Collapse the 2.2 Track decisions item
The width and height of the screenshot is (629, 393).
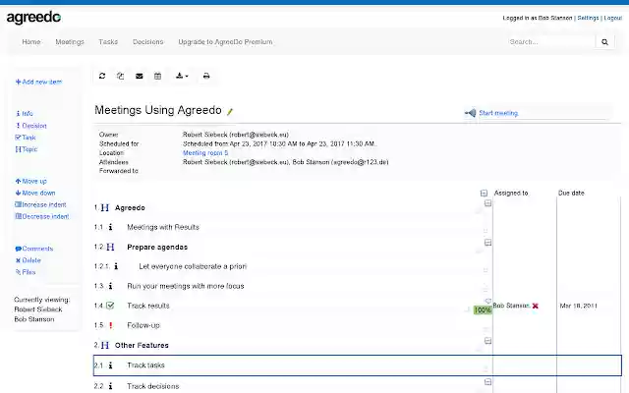487,382
